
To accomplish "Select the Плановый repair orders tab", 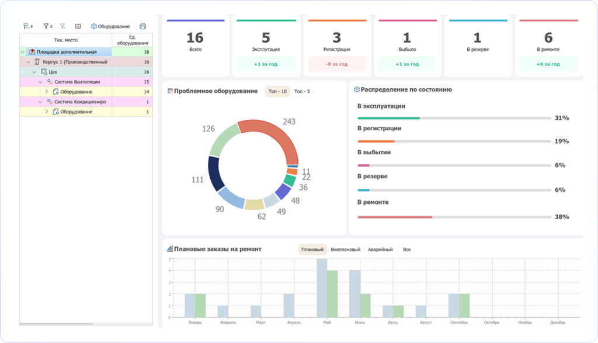I will coord(312,250).
